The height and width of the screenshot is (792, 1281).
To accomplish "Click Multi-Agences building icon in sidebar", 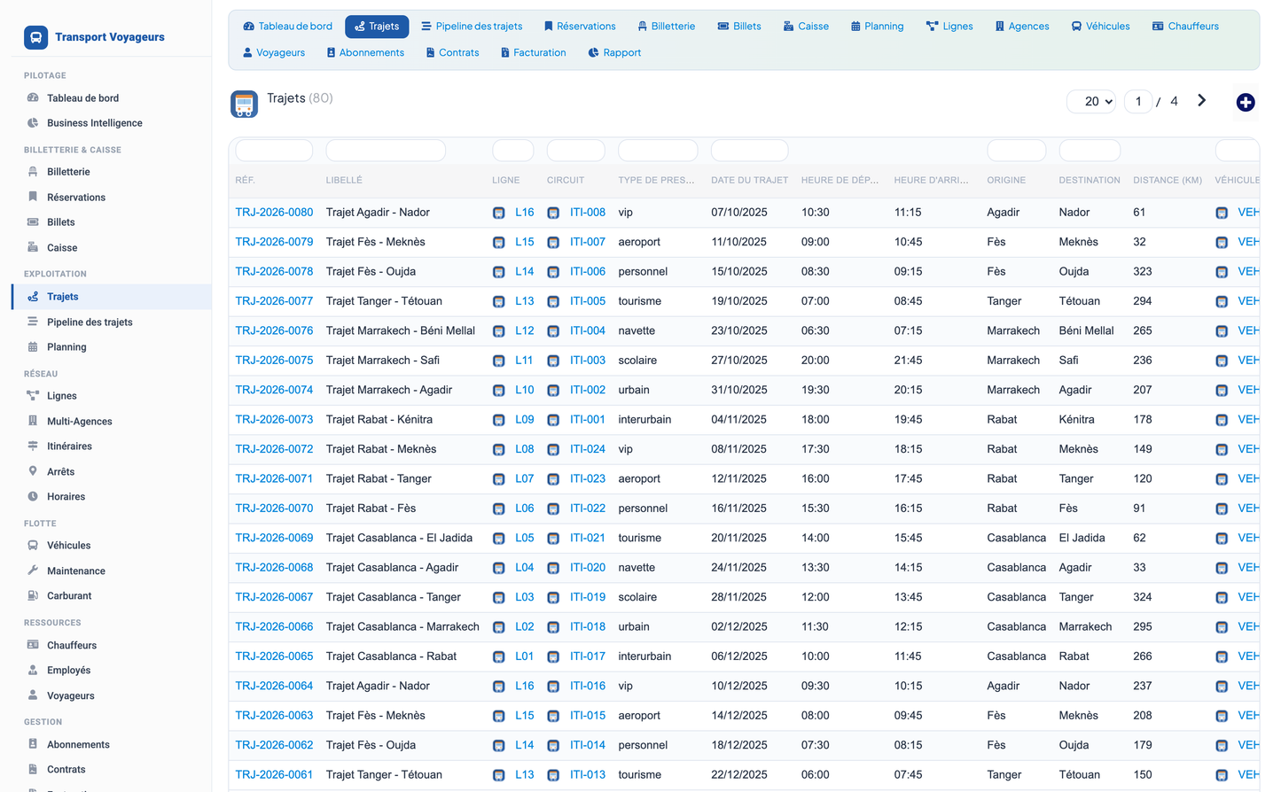I will pos(33,421).
